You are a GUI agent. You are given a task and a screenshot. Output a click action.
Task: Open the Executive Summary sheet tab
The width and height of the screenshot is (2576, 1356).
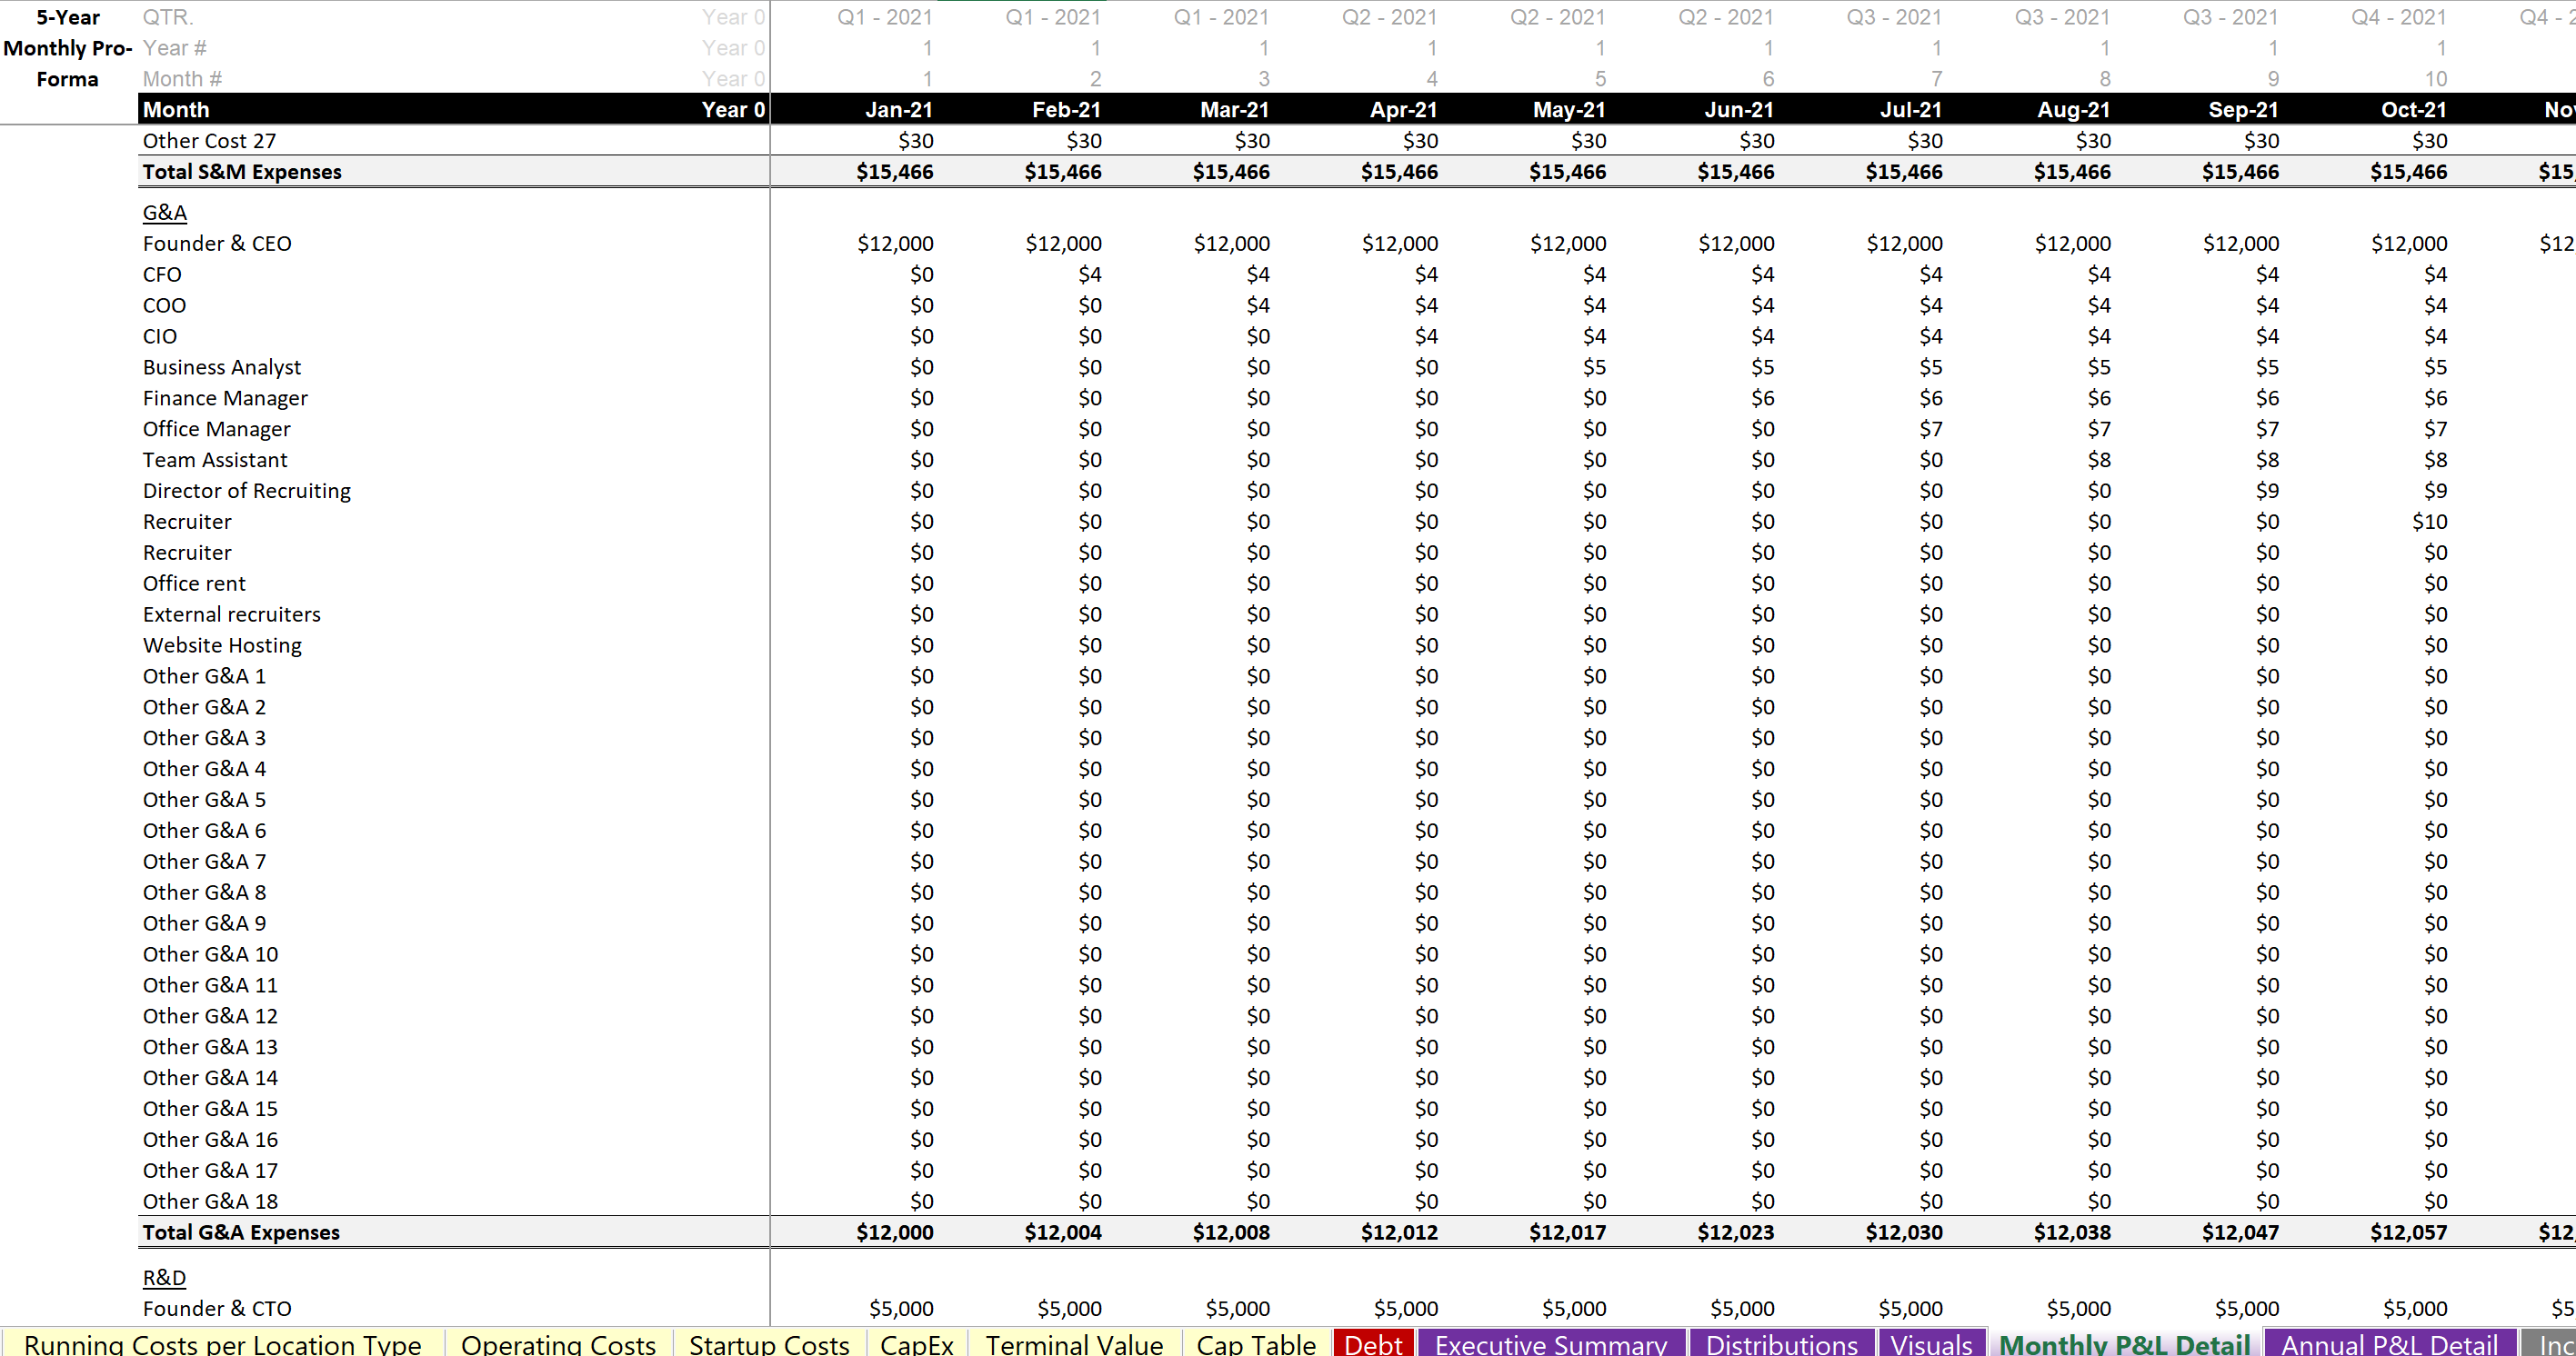coord(1551,1343)
